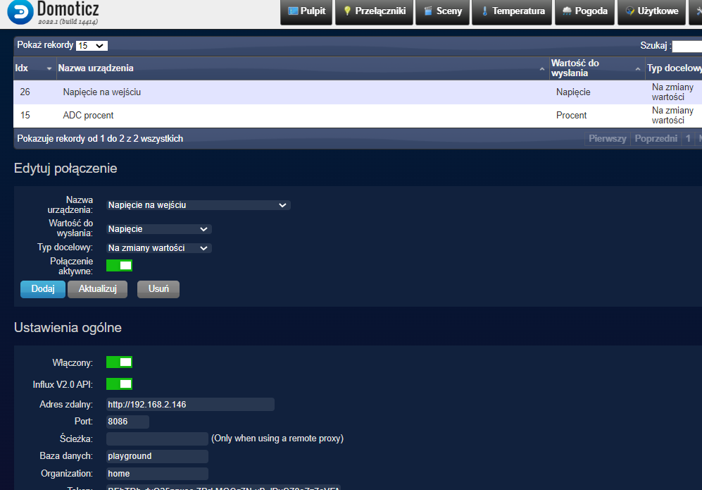Open Pogoda with the cloud icon
702x490 pixels.
[584, 12]
